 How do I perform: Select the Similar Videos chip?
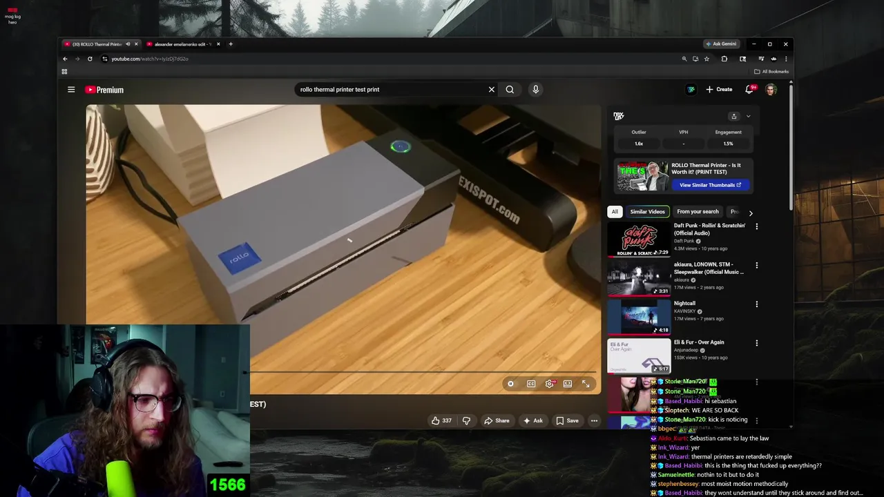647,212
